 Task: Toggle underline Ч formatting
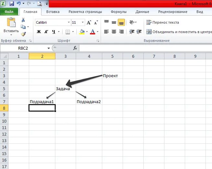(x=54, y=32)
